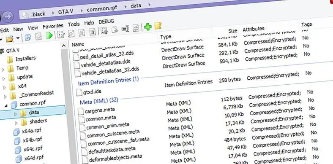Toggle the Edit mode toolbar icon
Image resolution: width=333 pixels, height=164 pixels.
tap(61, 34)
